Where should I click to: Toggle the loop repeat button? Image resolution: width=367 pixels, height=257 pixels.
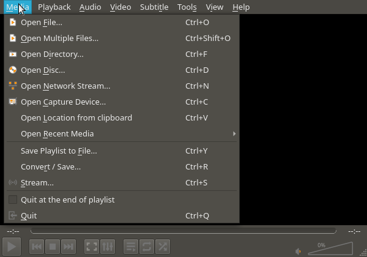tap(146, 247)
